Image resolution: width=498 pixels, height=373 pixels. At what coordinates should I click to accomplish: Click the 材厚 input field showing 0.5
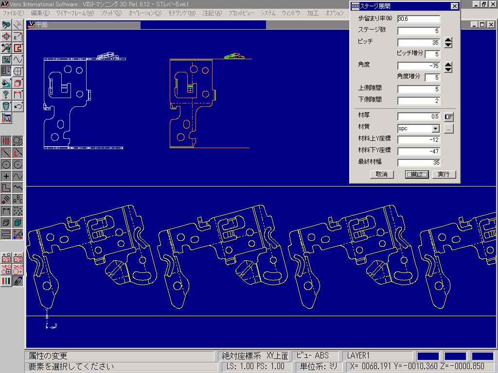419,117
